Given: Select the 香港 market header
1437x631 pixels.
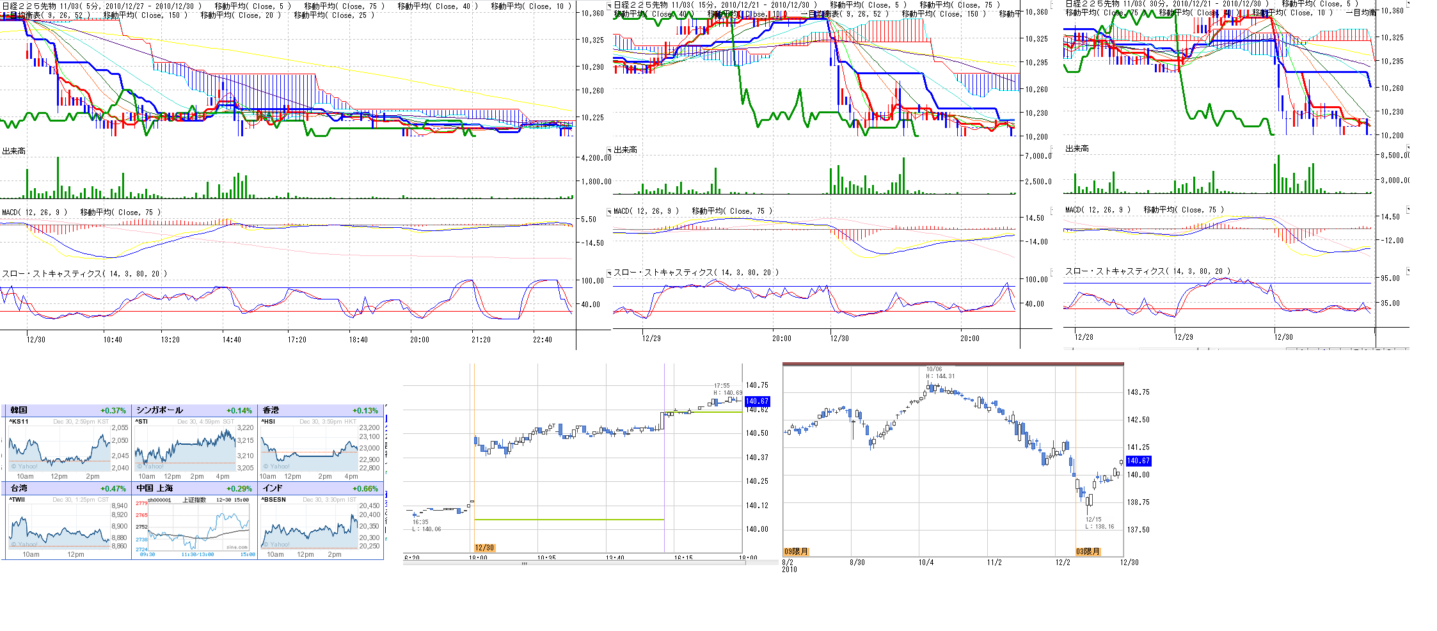Looking at the screenshot, I should (x=271, y=410).
